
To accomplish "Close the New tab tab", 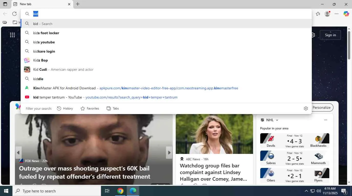I will pos(69,4).
